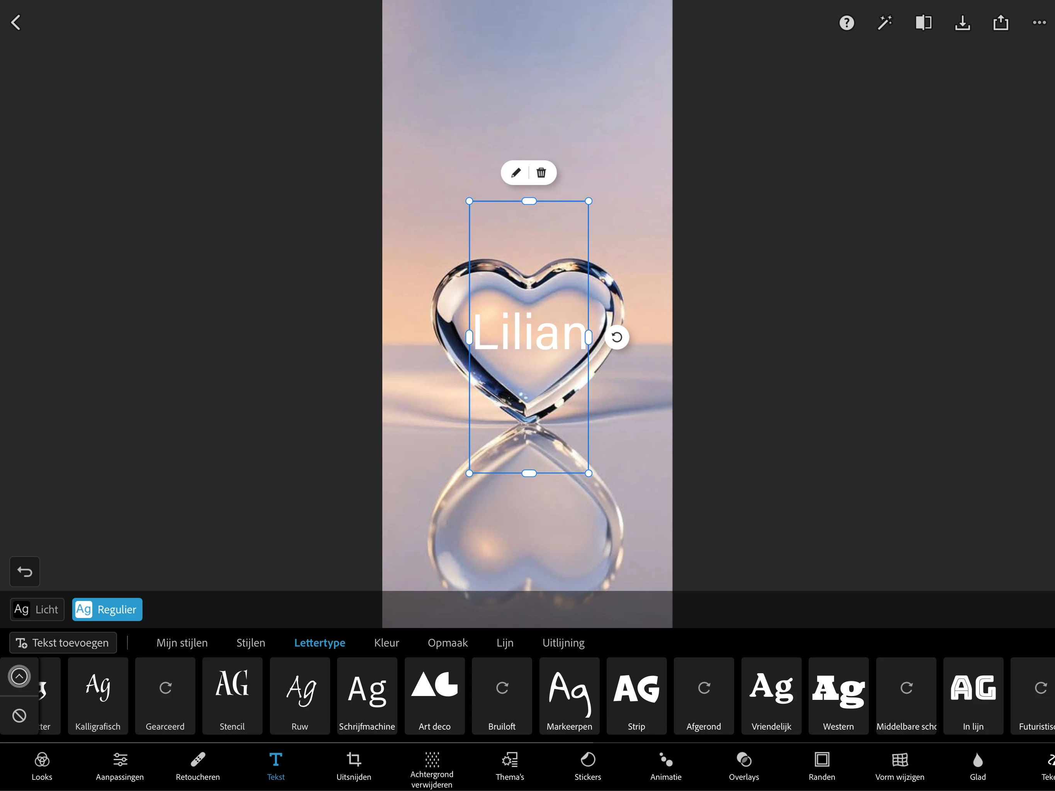Click the rotate handle beside Lilian text
The height and width of the screenshot is (791, 1055).
617,337
